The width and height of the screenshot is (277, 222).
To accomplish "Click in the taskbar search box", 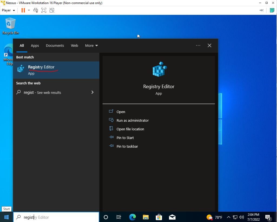I will pos(56,217).
